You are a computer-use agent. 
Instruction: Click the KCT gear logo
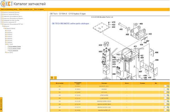(6, 4)
